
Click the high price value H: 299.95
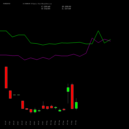(x=67, y=7)
